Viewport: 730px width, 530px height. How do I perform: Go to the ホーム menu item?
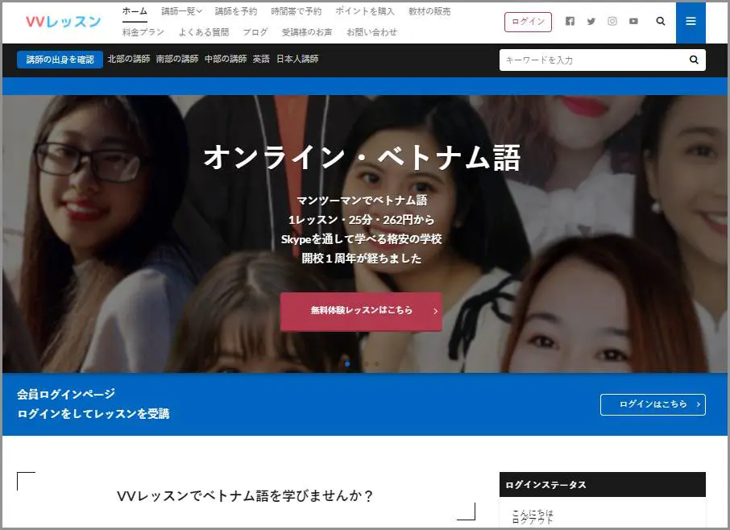click(135, 11)
